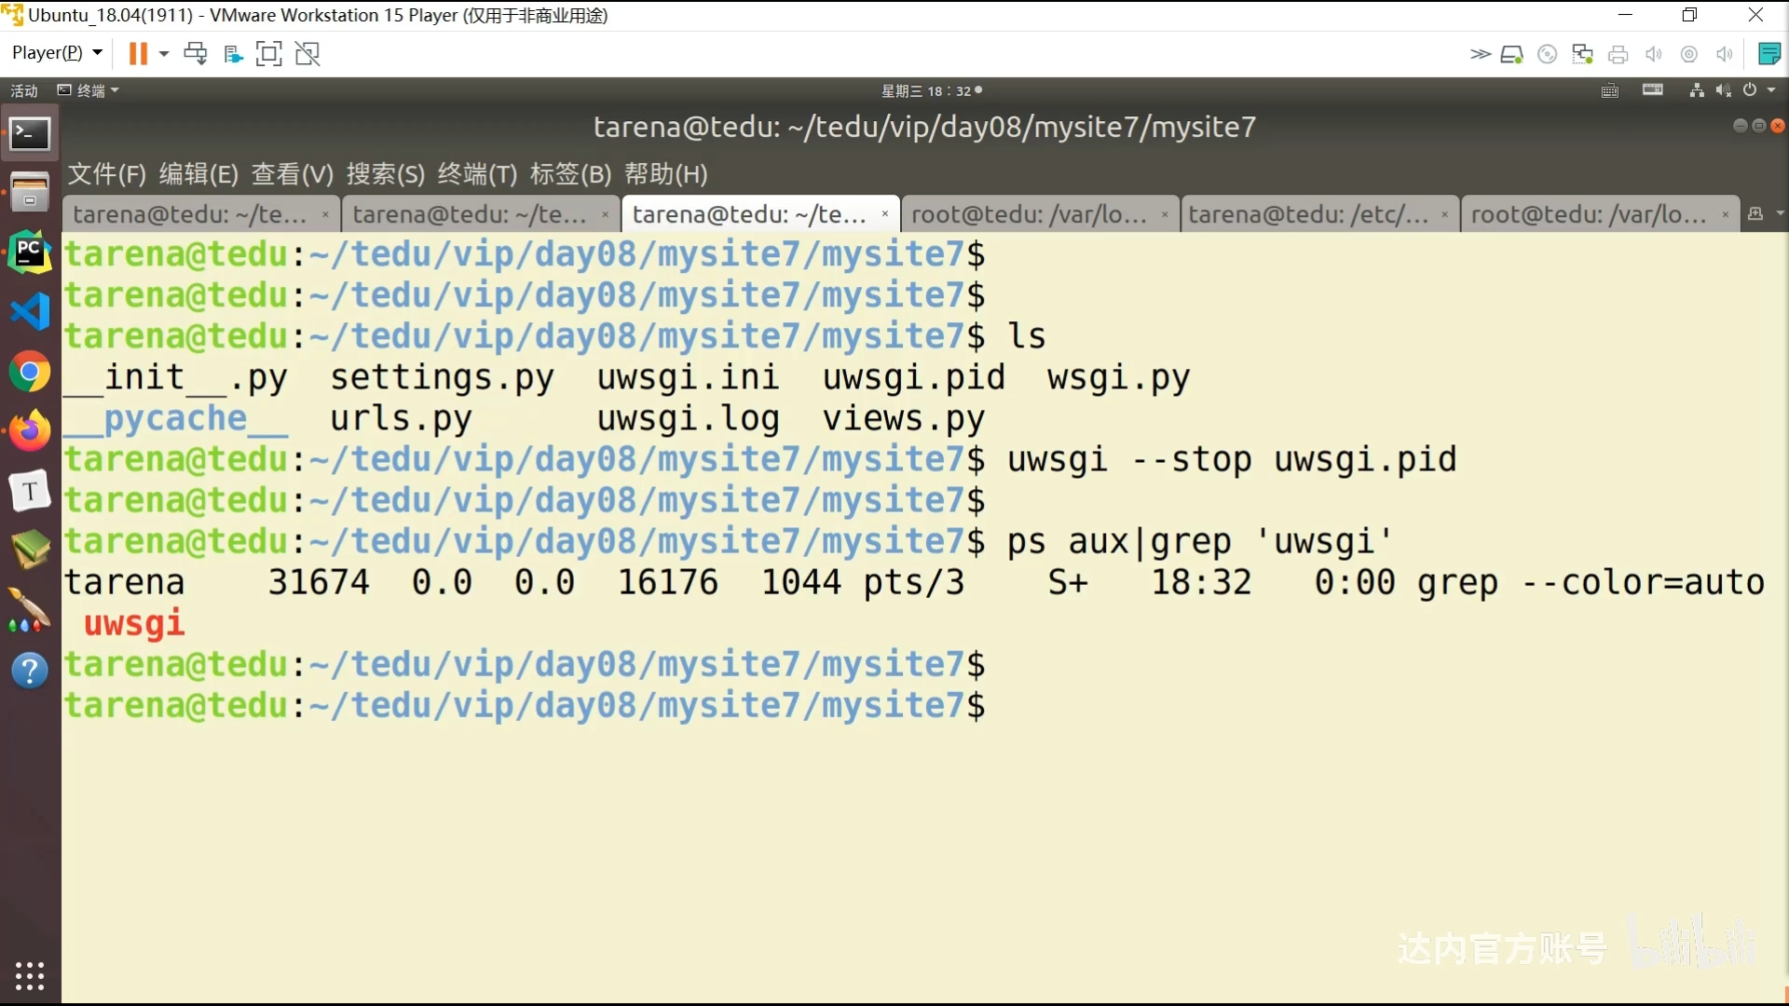The image size is (1789, 1006).
Task: Click the VMware pause virtual machine button
Action: pyautogui.click(x=138, y=53)
